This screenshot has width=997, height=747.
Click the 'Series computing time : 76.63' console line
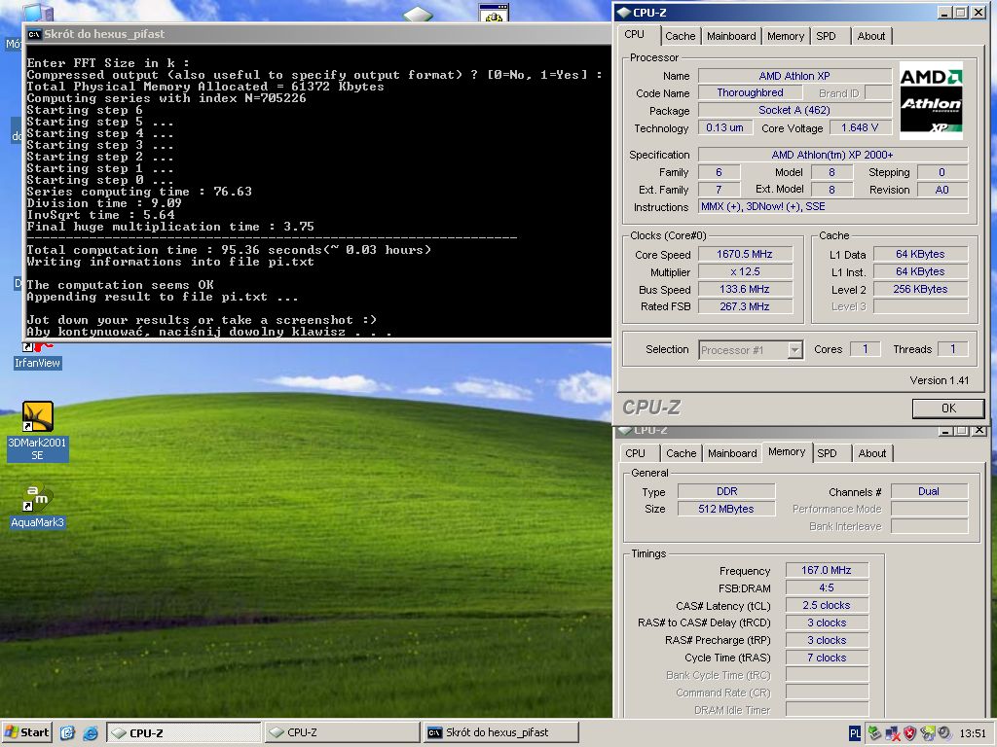pos(139,192)
